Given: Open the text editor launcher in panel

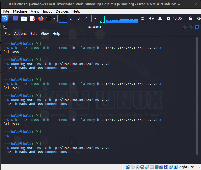Looking at the screenshot, I should [x=32, y=18].
